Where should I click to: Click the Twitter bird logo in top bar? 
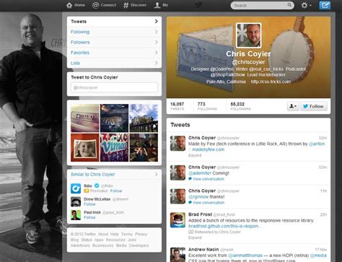(x=198, y=5)
